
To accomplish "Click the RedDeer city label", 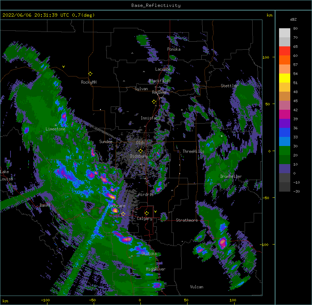I will tap(159, 92).
